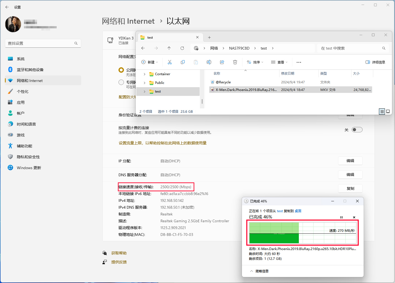Click the search test input box
This screenshot has height=283, width=395.
pyautogui.click(x=353, y=48)
